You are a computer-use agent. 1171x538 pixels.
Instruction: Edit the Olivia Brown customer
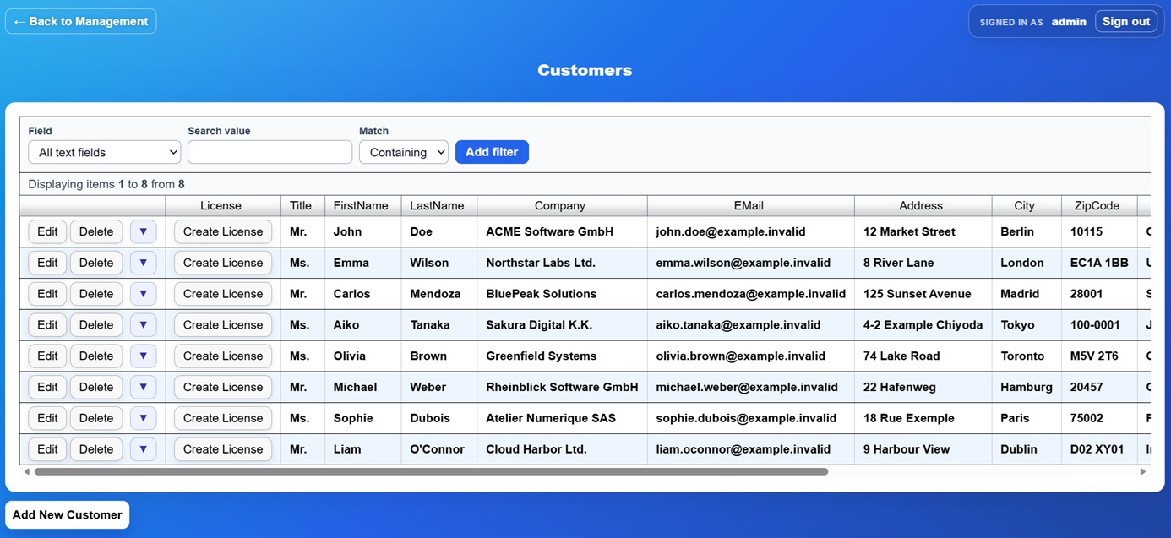pos(47,356)
